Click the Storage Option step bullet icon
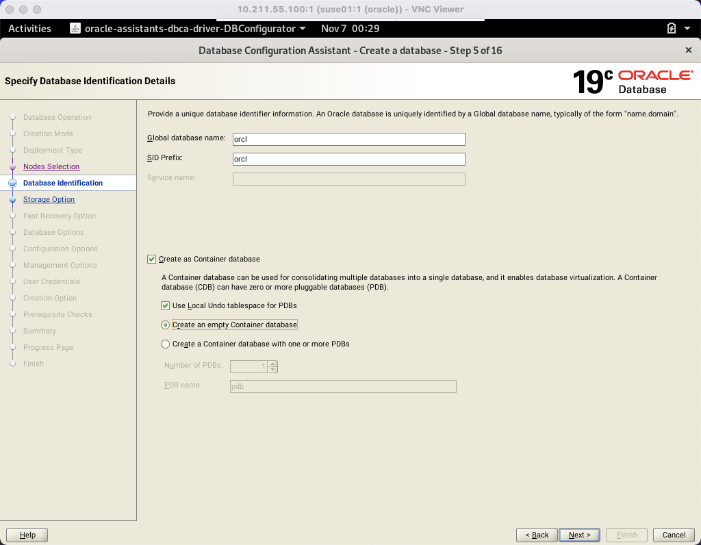Image resolution: width=701 pixels, height=545 pixels. [x=12, y=199]
